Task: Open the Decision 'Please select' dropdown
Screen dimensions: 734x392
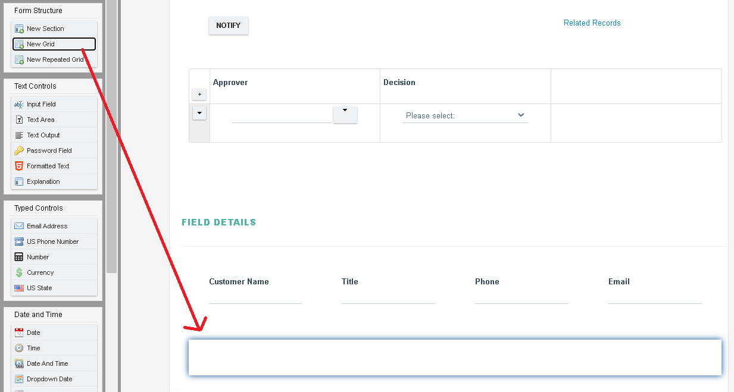Action: 465,115
